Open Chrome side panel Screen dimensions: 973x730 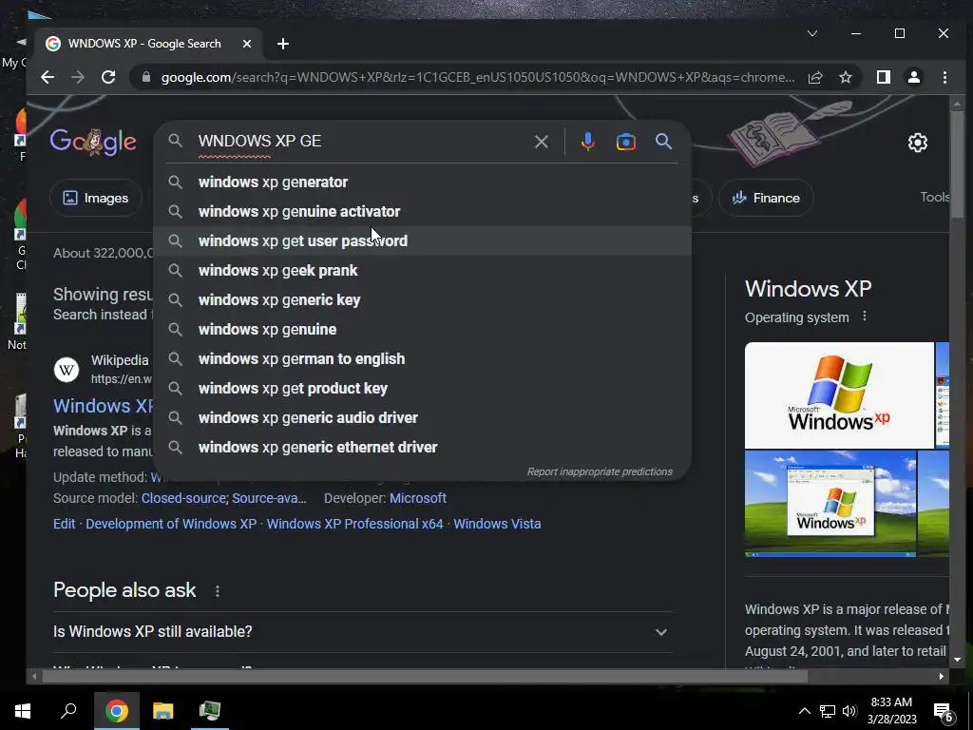[883, 77]
